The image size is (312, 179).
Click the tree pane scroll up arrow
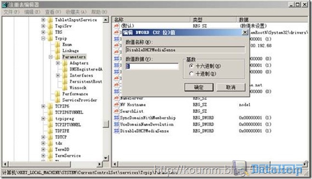pyautogui.click(x=106, y=20)
